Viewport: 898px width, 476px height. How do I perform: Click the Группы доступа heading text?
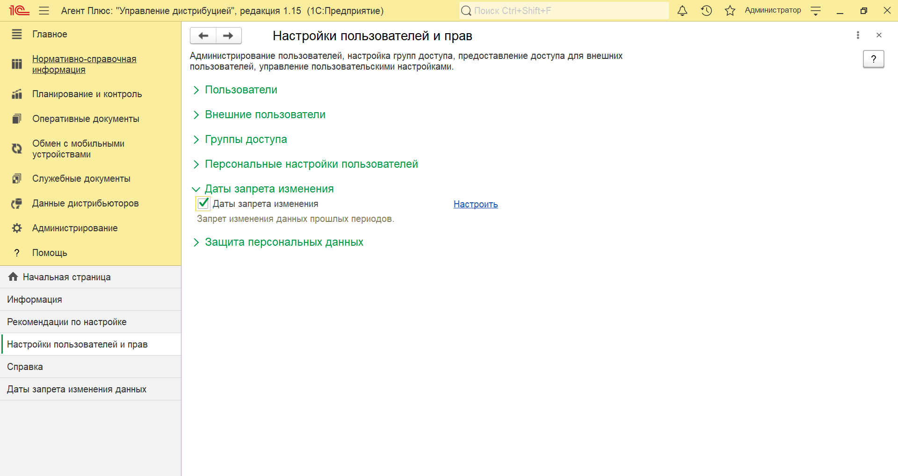246,139
